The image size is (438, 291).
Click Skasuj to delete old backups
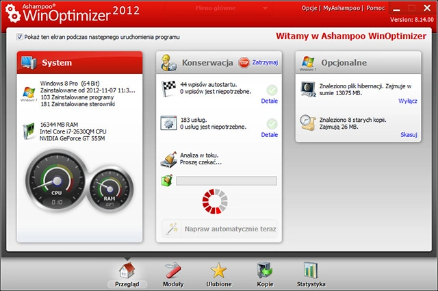[409, 135]
